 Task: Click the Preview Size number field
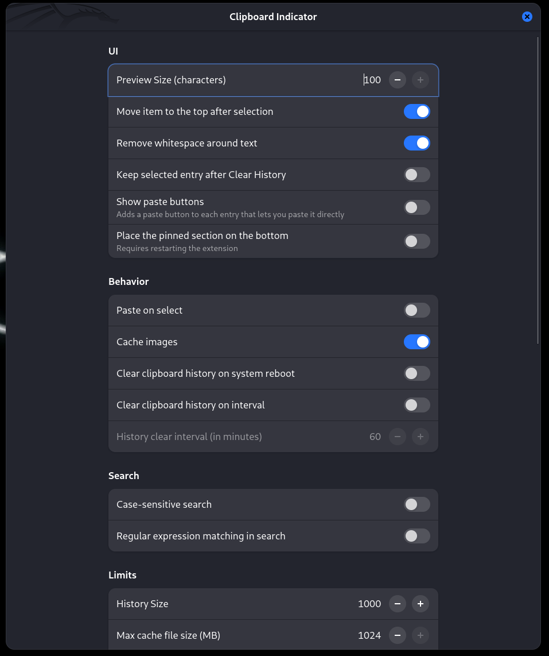pos(372,80)
